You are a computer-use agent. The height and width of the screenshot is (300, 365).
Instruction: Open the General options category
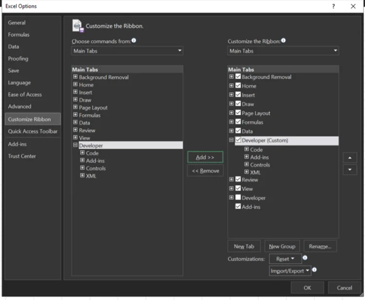(33, 22)
